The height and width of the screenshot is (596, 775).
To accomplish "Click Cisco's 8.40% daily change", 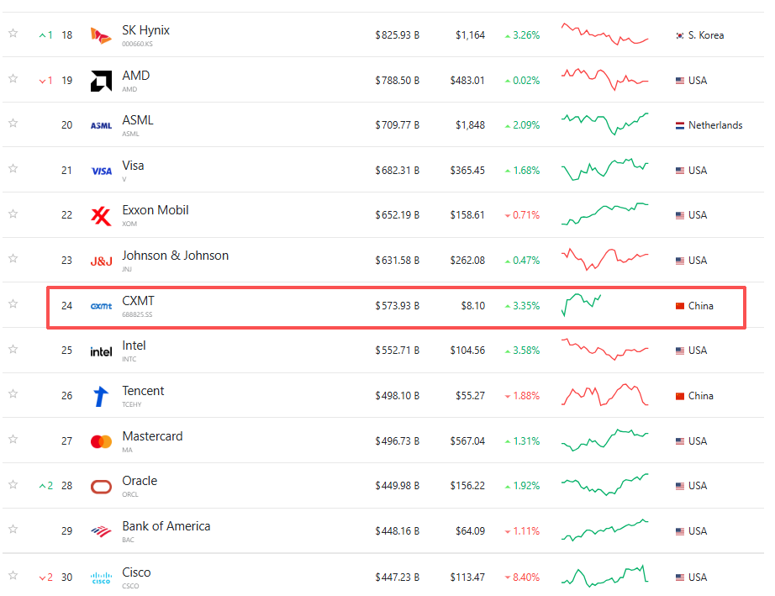I will pyautogui.click(x=522, y=578).
